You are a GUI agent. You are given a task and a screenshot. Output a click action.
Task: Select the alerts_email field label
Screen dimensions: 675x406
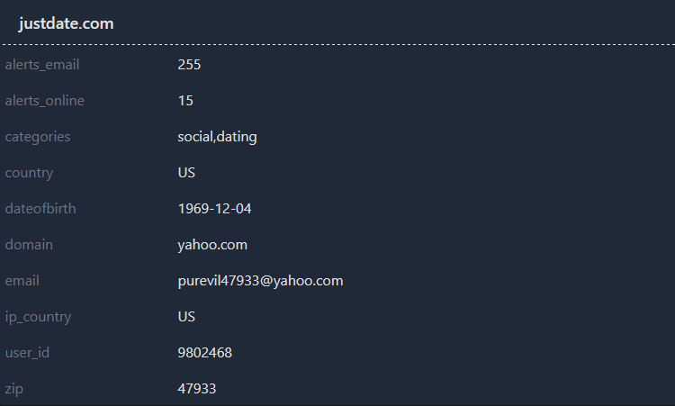coord(48,65)
